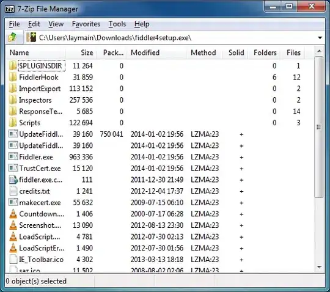The width and height of the screenshot is (330, 292).
Task: Open the Help menu
Action: click(142, 24)
